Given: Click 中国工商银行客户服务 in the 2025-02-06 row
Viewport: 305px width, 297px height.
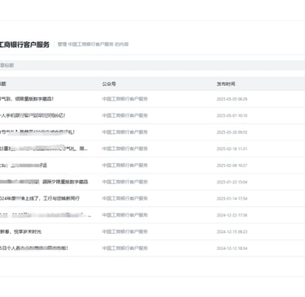Looking at the screenshot, I should pos(124,166).
